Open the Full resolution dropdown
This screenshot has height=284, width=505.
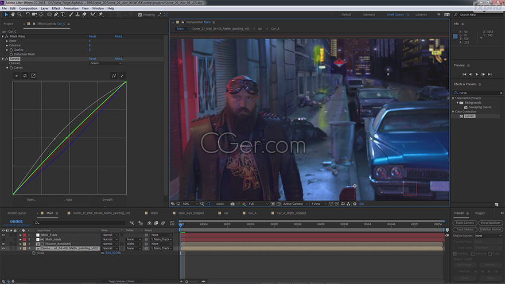(x=258, y=204)
